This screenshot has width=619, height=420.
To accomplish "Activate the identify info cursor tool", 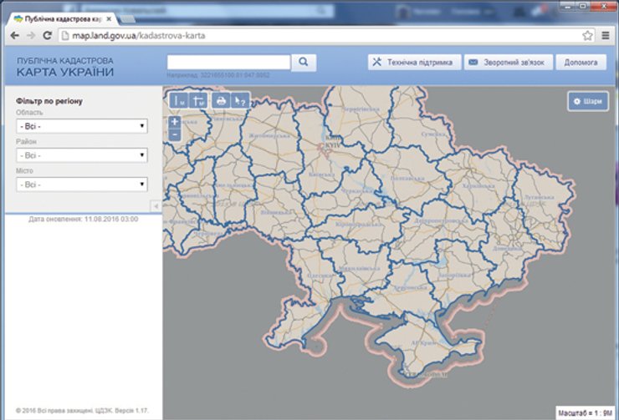I will click(241, 101).
